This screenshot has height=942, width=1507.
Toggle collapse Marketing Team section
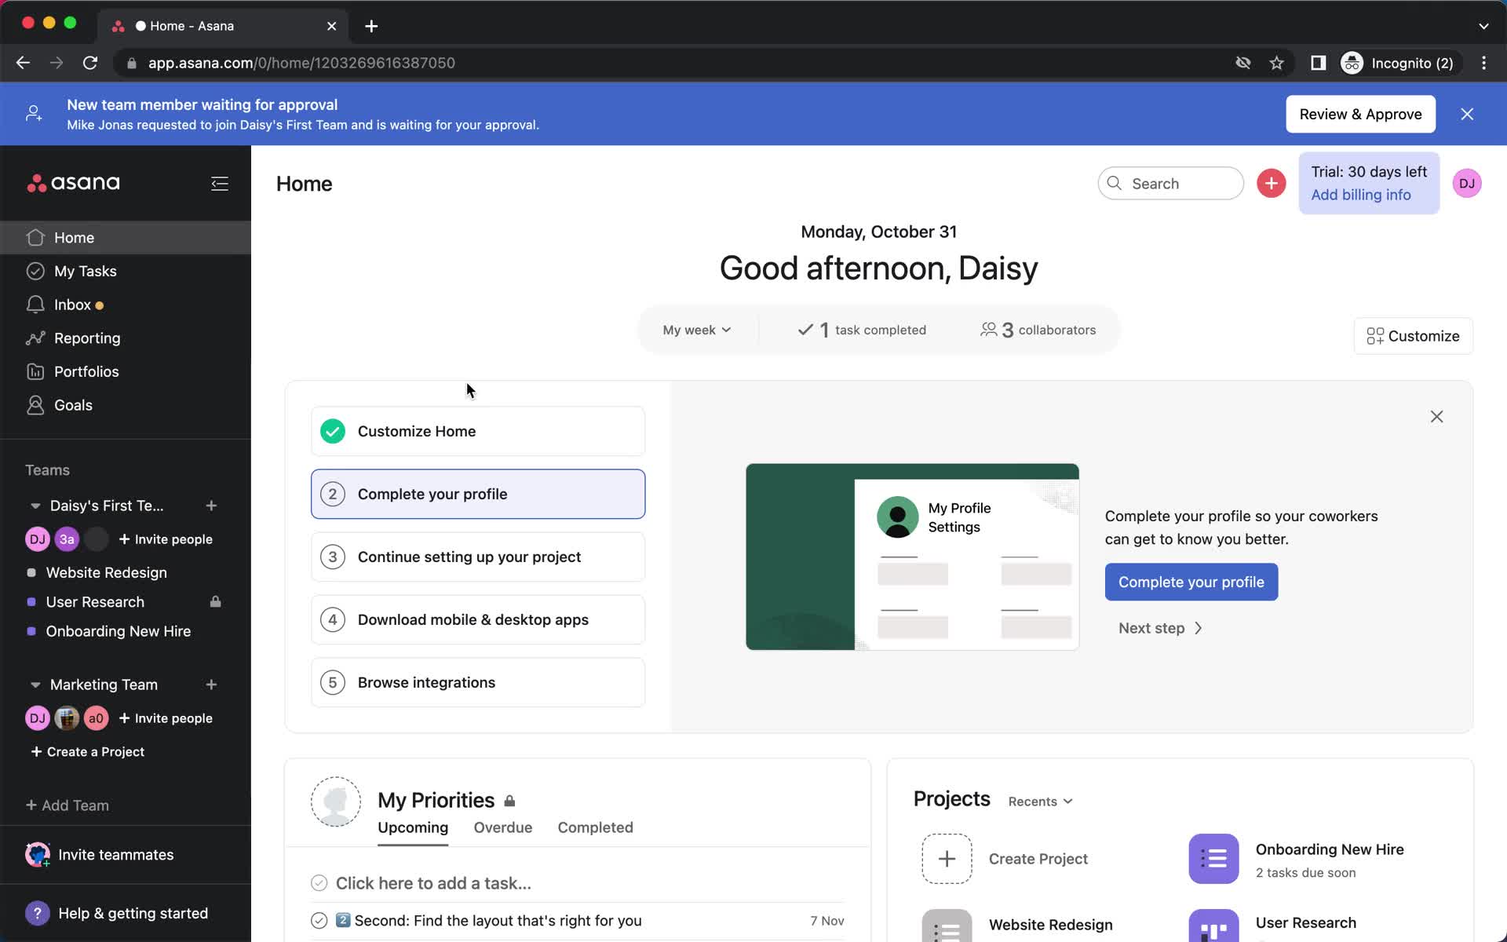click(31, 684)
